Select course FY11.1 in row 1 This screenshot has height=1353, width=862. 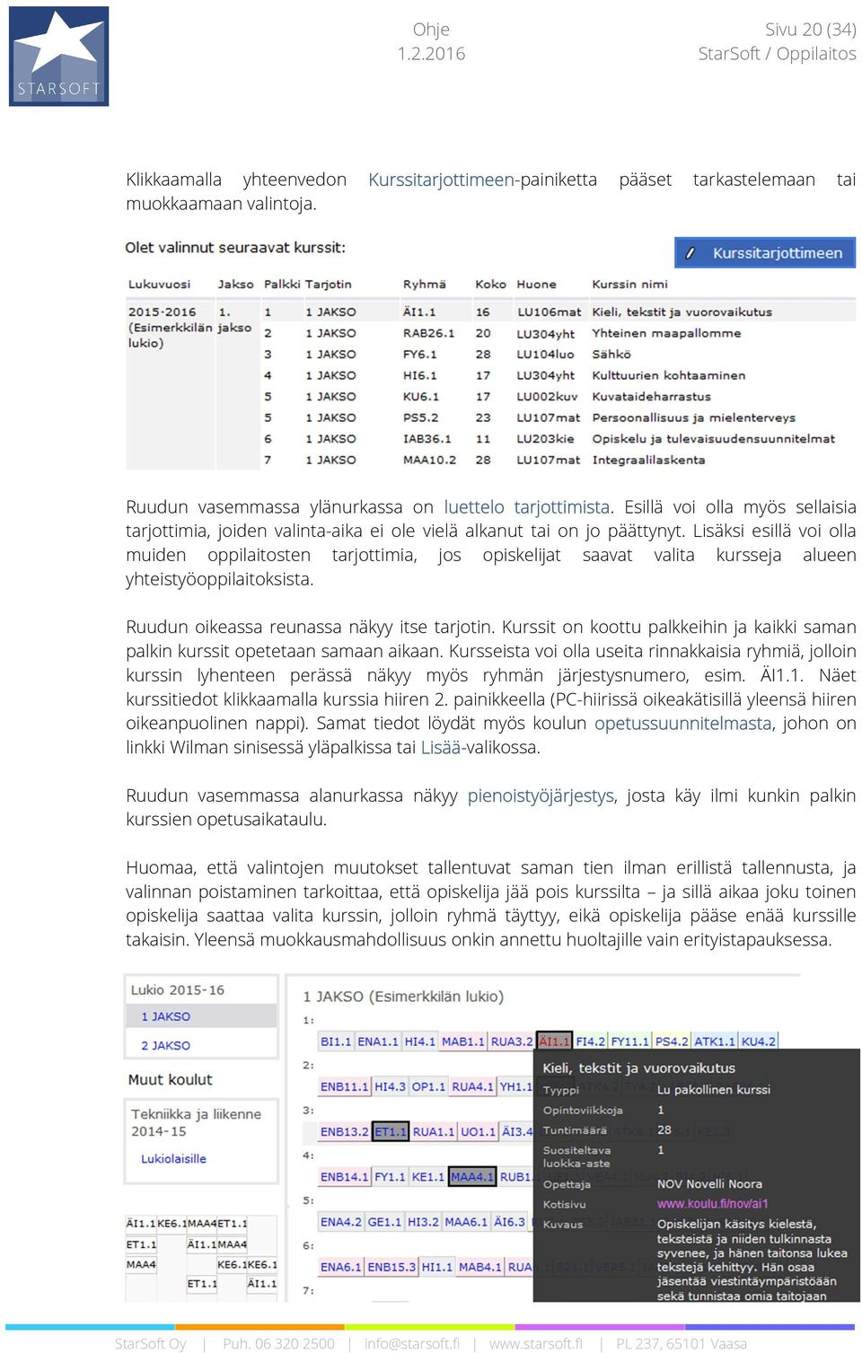click(x=629, y=1041)
